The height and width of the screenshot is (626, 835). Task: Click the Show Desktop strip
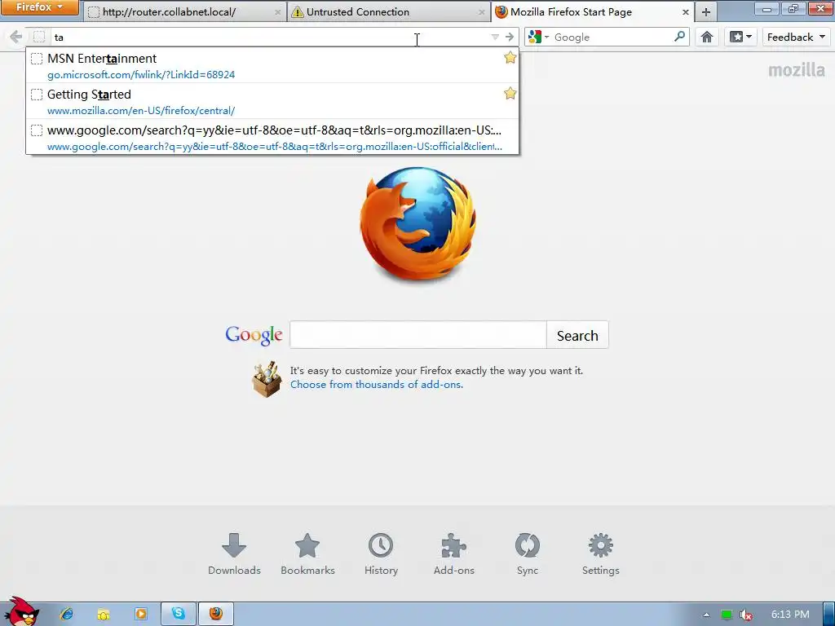point(828,614)
